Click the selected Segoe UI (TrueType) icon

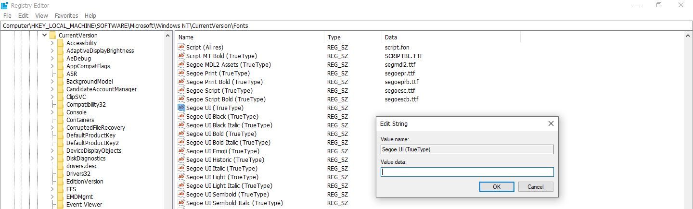(x=181, y=108)
